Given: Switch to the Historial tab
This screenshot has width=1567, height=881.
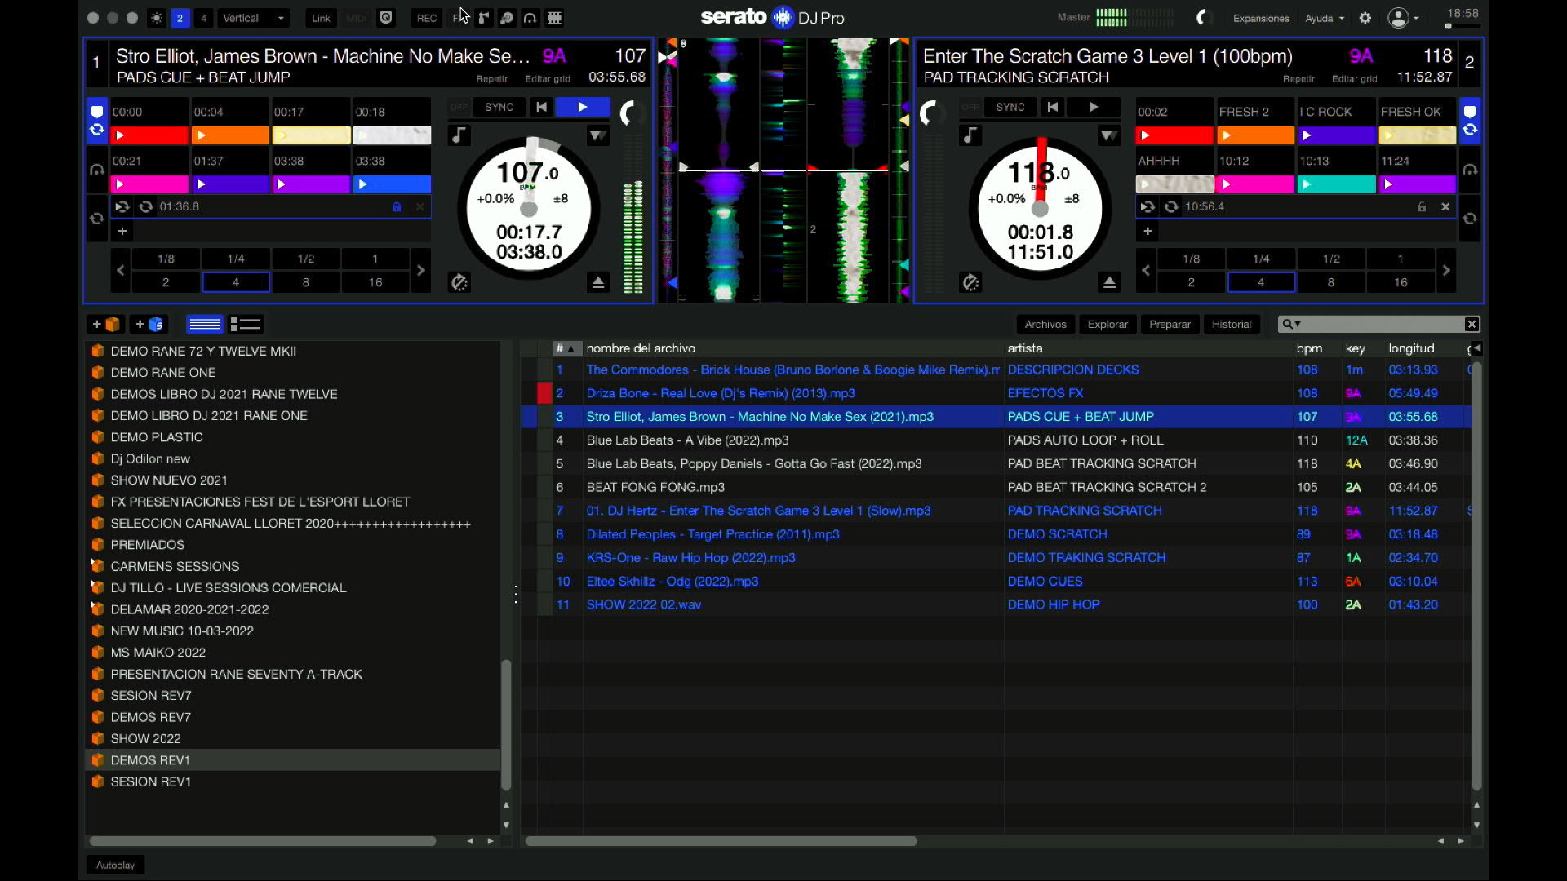Looking at the screenshot, I should coord(1232,324).
